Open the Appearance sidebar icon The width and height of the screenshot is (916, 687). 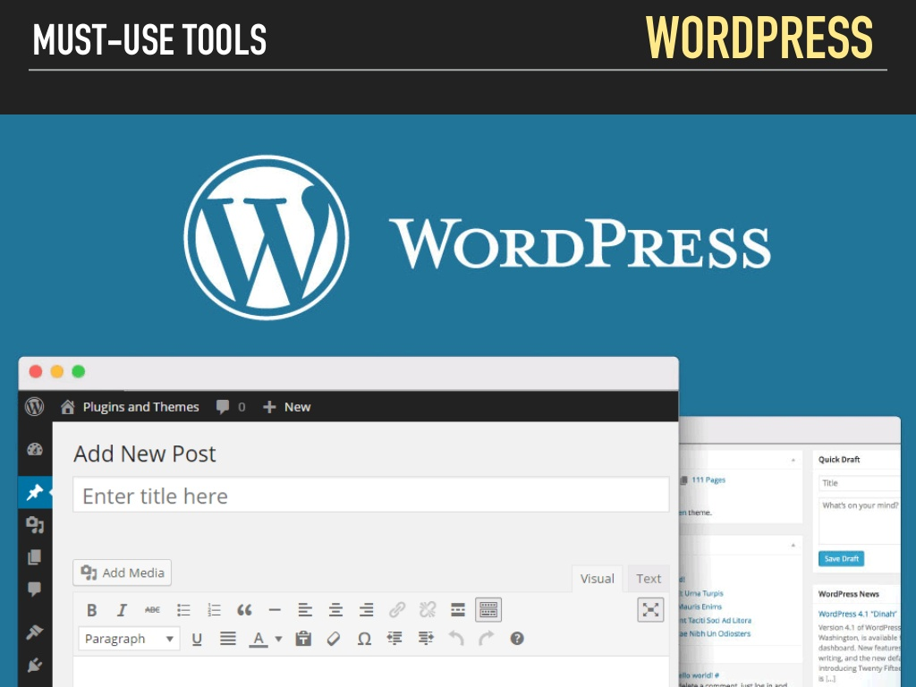[x=35, y=632]
